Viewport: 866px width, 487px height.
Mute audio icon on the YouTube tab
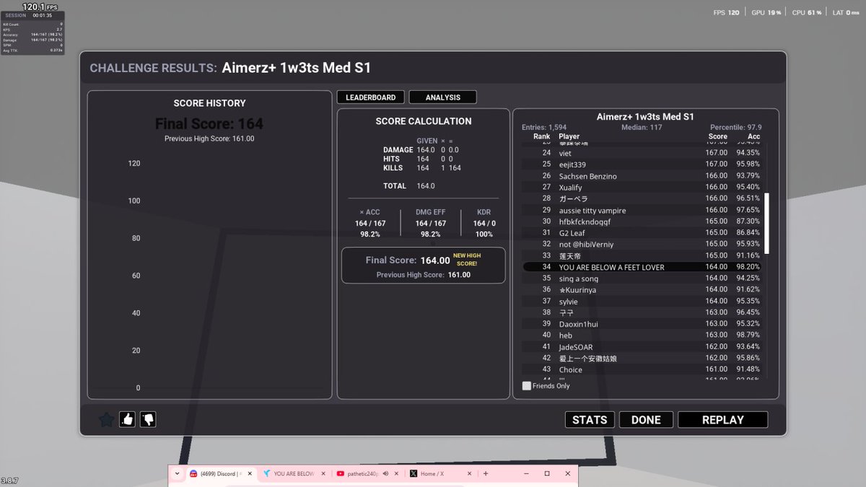[x=385, y=473]
